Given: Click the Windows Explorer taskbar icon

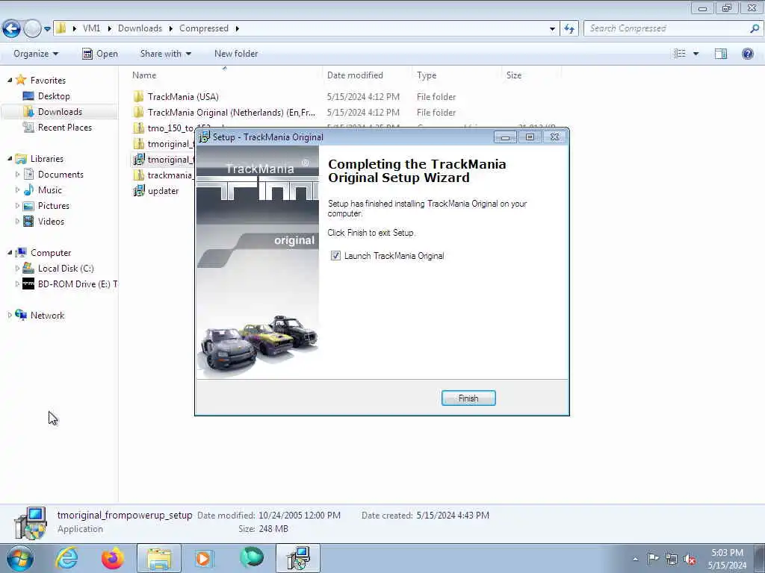Looking at the screenshot, I should 159,558.
